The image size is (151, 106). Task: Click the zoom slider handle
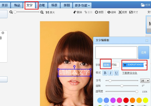[x=15, y=12]
